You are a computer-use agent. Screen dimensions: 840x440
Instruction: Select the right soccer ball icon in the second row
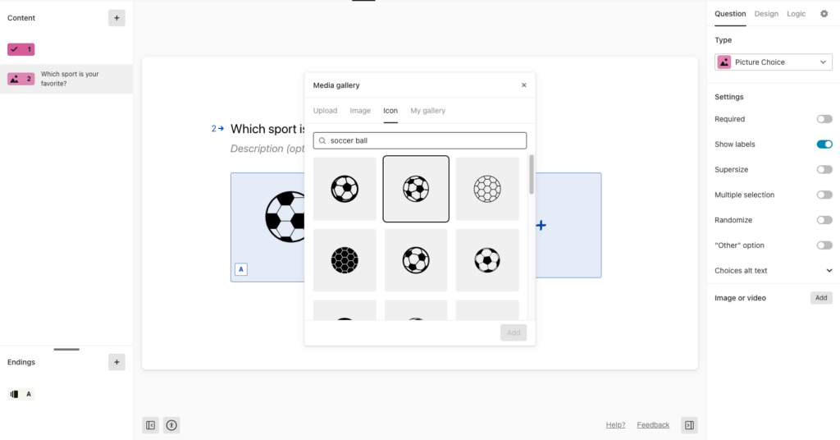(x=487, y=260)
